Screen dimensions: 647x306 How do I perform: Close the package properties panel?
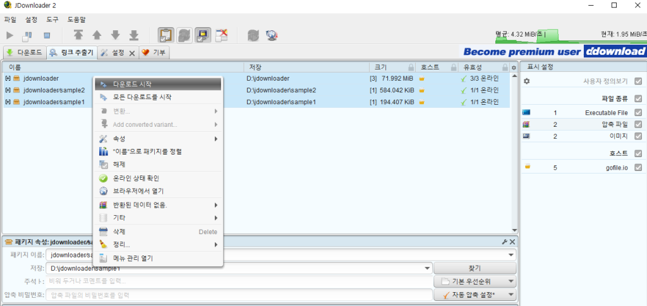512,242
